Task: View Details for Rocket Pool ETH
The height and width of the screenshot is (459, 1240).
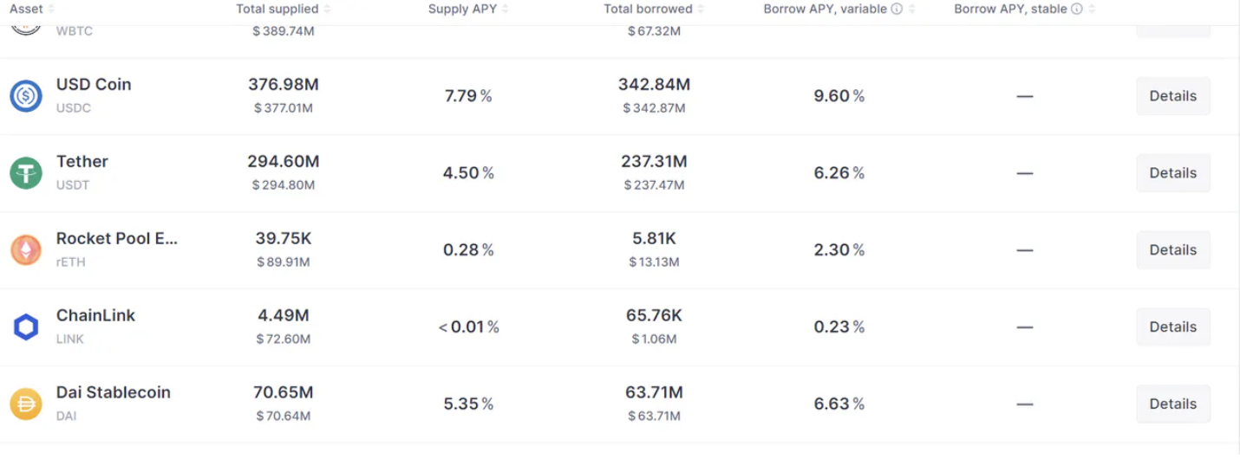Action: coord(1172,250)
